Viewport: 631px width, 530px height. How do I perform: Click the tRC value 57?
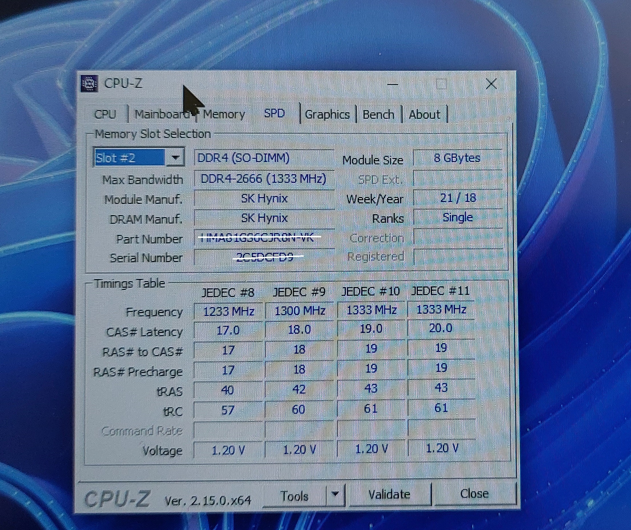click(228, 410)
